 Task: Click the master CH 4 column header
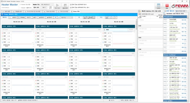pyautogui.click(x=119, y=22)
